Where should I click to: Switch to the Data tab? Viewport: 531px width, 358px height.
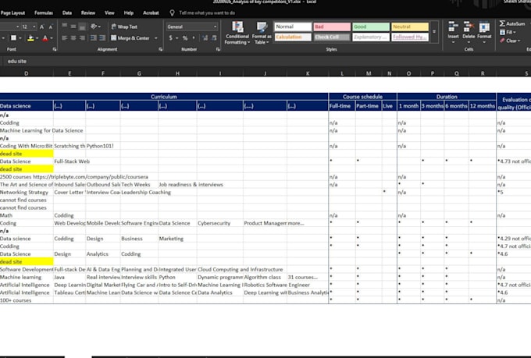67,12
